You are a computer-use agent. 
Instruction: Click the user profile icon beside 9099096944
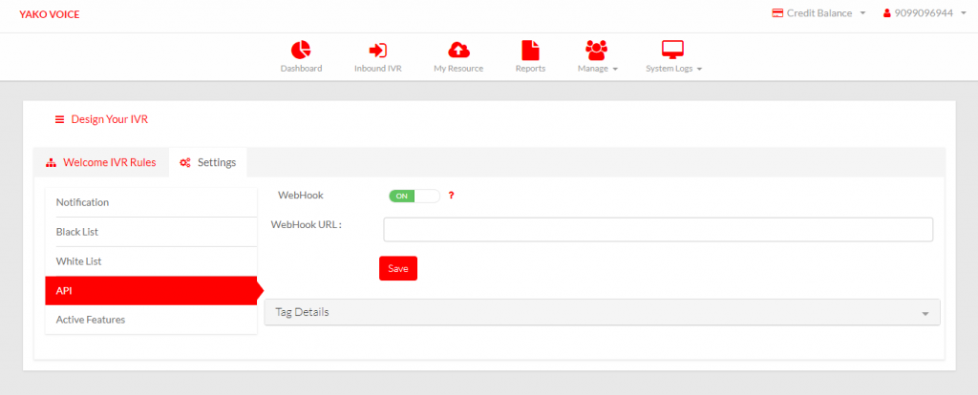(886, 13)
